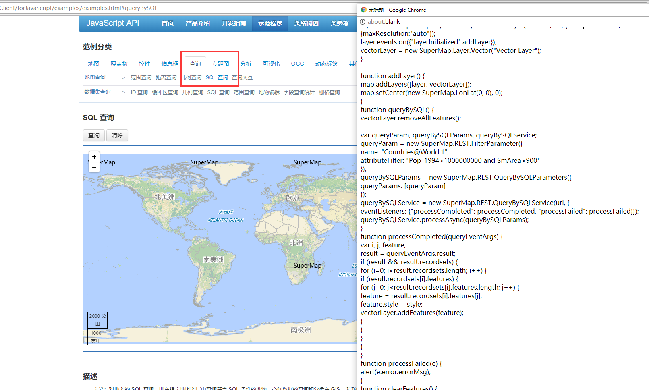Open 开发指南 in the navbar

234,23
